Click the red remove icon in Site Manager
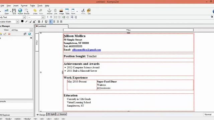Screen dimensions: 214x120 (x=9, y=34)
